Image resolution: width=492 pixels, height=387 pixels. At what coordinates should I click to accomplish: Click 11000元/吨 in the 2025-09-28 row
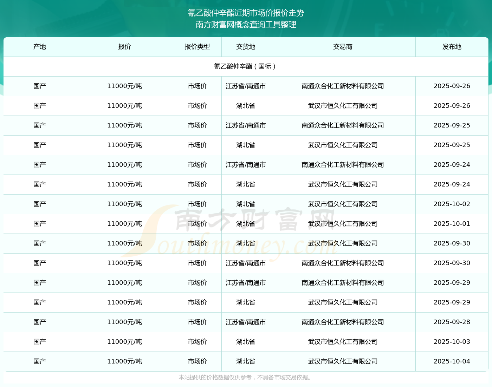click(124, 322)
